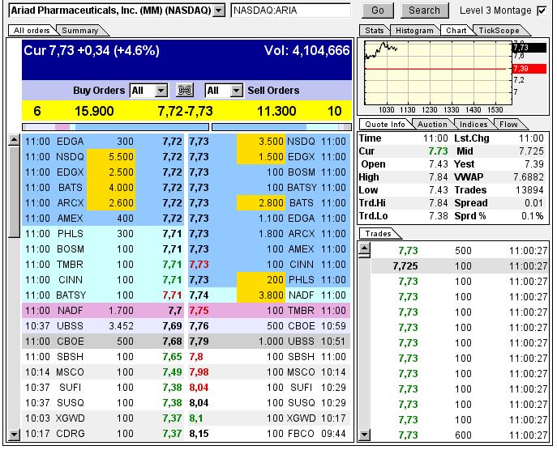The height and width of the screenshot is (450, 557).
Task: Open the Sell Orders All dropdown
Action: point(236,91)
